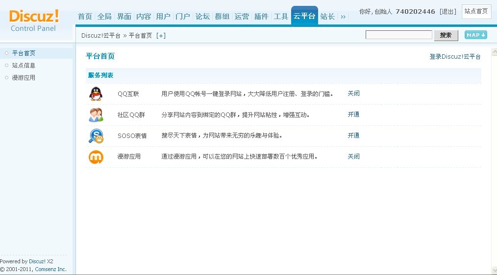Image resolution: width=497 pixels, height=275 pixels.
Task: Open the 门户 top menu
Action: tap(183, 17)
